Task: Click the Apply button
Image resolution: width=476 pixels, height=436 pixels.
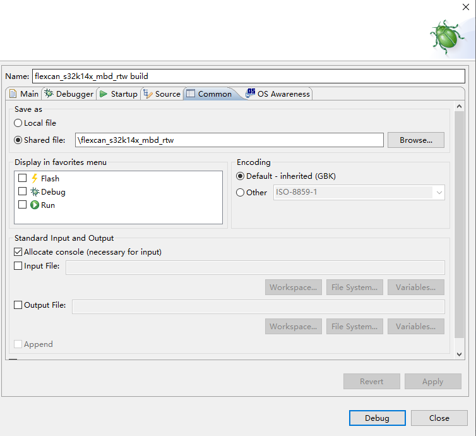Action: 433,381
